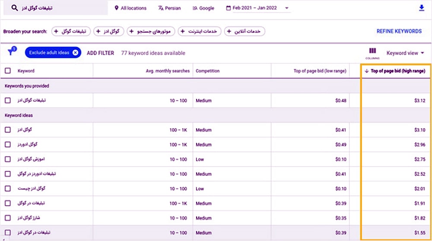Sort by Avg. monthly searches column
This screenshot has width=432, height=241.
(168, 71)
